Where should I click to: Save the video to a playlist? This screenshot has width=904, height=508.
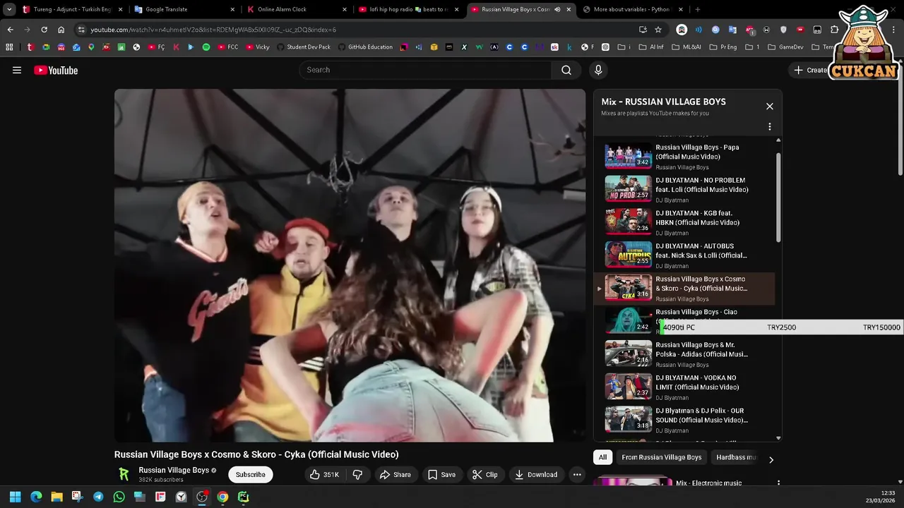click(441, 475)
